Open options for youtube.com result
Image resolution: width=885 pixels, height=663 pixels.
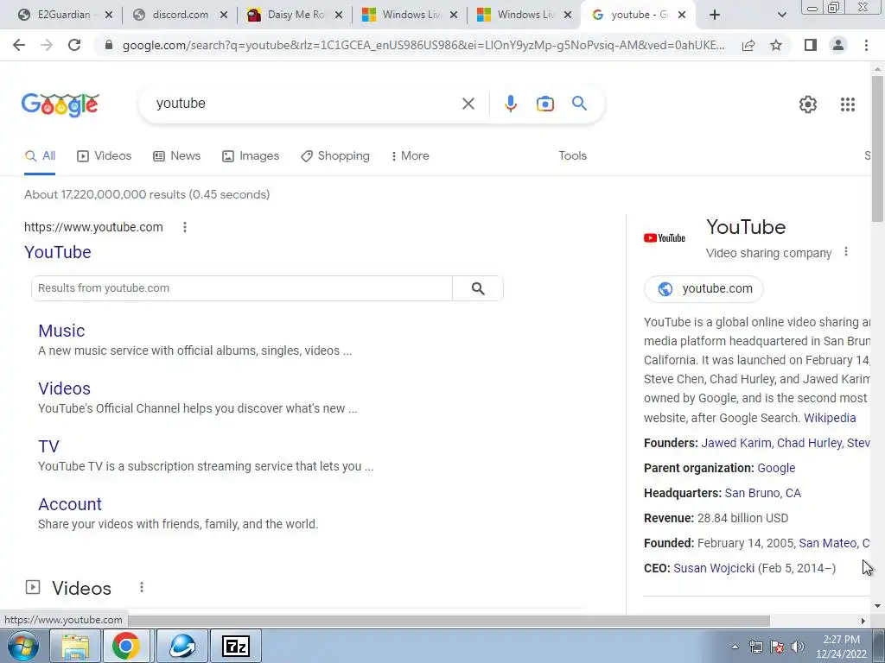[185, 227]
